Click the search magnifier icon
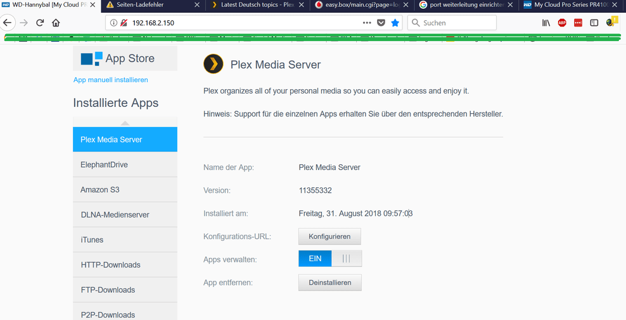The height and width of the screenshot is (320, 626). pyautogui.click(x=416, y=23)
